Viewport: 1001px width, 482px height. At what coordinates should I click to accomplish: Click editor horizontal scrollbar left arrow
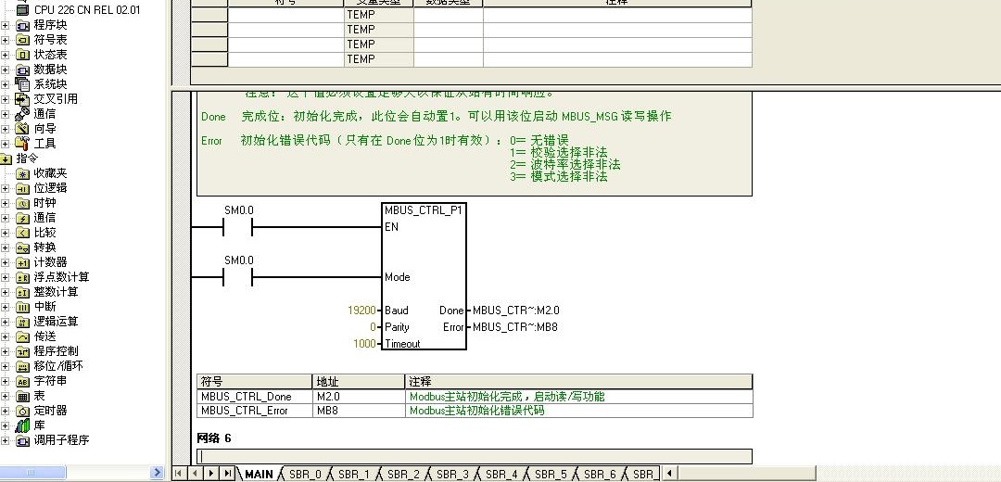pos(669,473)
